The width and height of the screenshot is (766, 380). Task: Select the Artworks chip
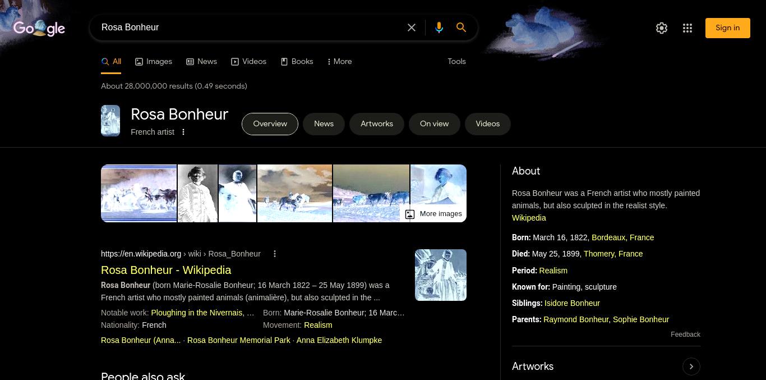[x=377, y=124]
